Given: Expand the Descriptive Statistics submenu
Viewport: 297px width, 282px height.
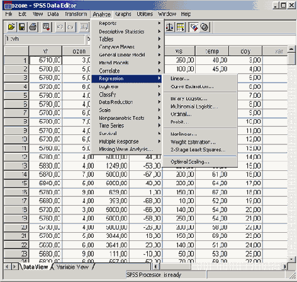Looking at the screenshot, I should coord(126,32).
